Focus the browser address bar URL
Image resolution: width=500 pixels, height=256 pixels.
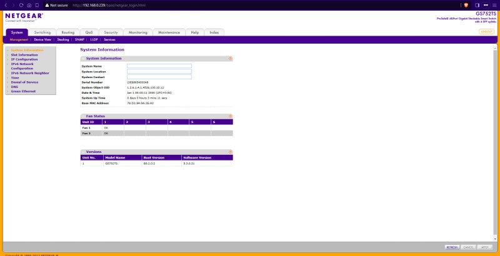pos(109,5)
